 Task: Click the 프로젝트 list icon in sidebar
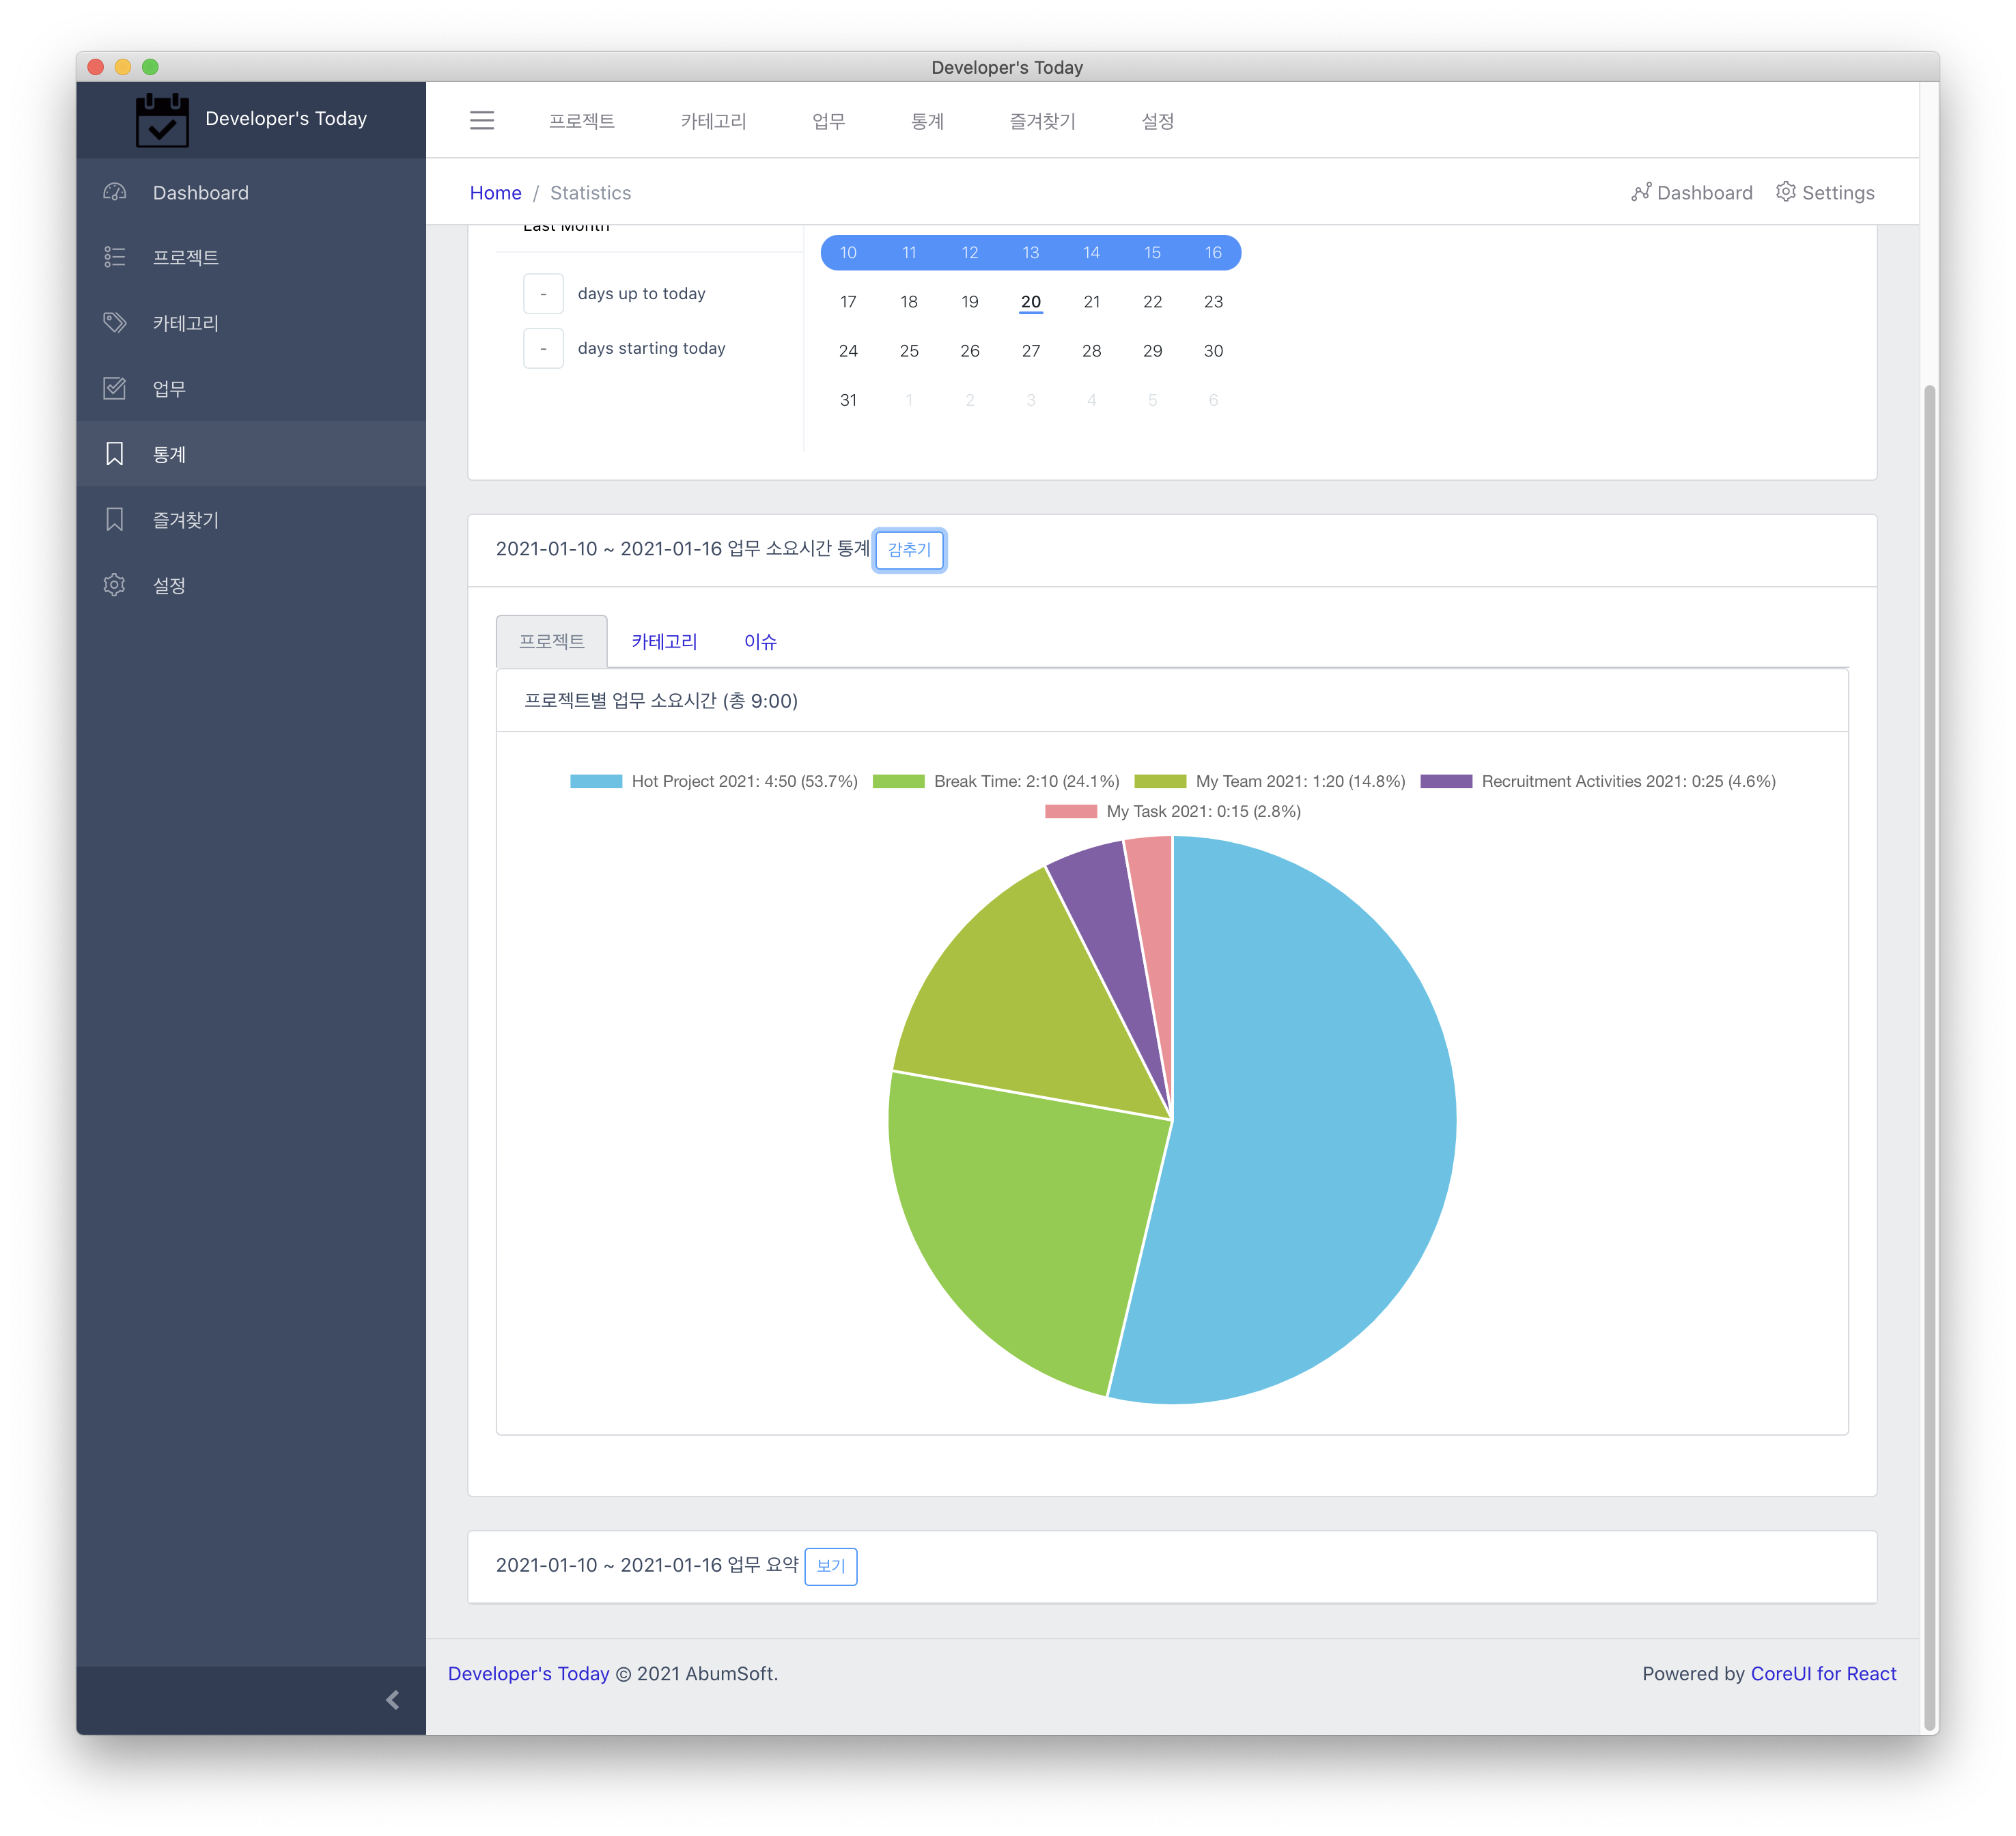coord(115,257)
